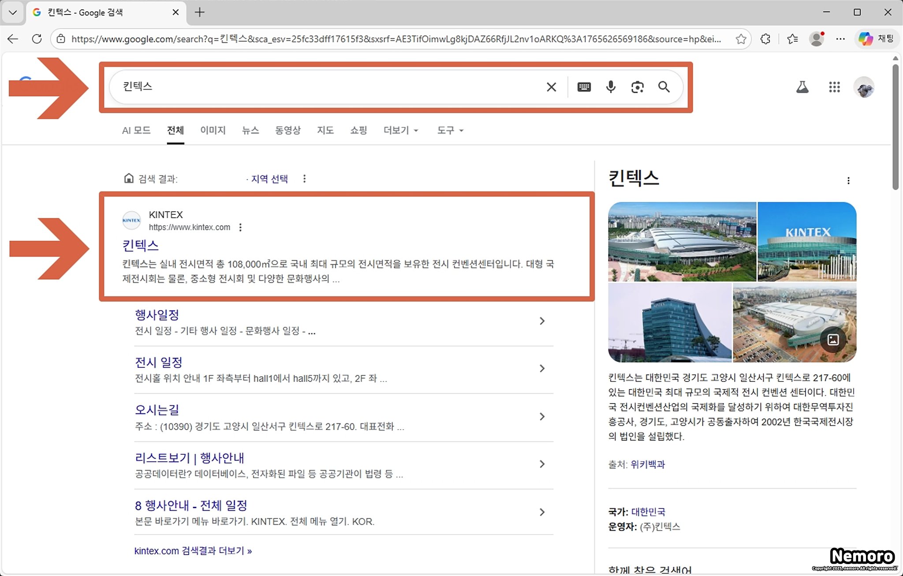Clear the search box with X

pyautogui.click(x=551, y=87)
